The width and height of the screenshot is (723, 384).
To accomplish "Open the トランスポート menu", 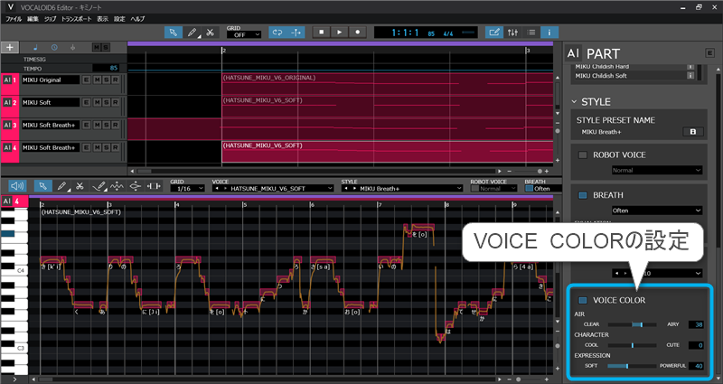I will [x=77, y=19].
